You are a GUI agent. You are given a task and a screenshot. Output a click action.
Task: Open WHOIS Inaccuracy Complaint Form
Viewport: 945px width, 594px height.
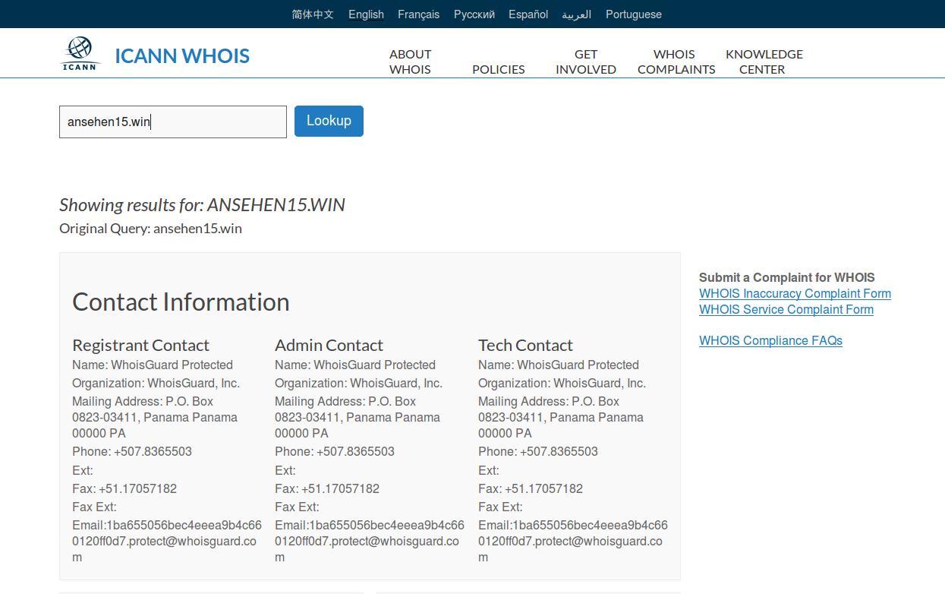[x=795, y=293]
